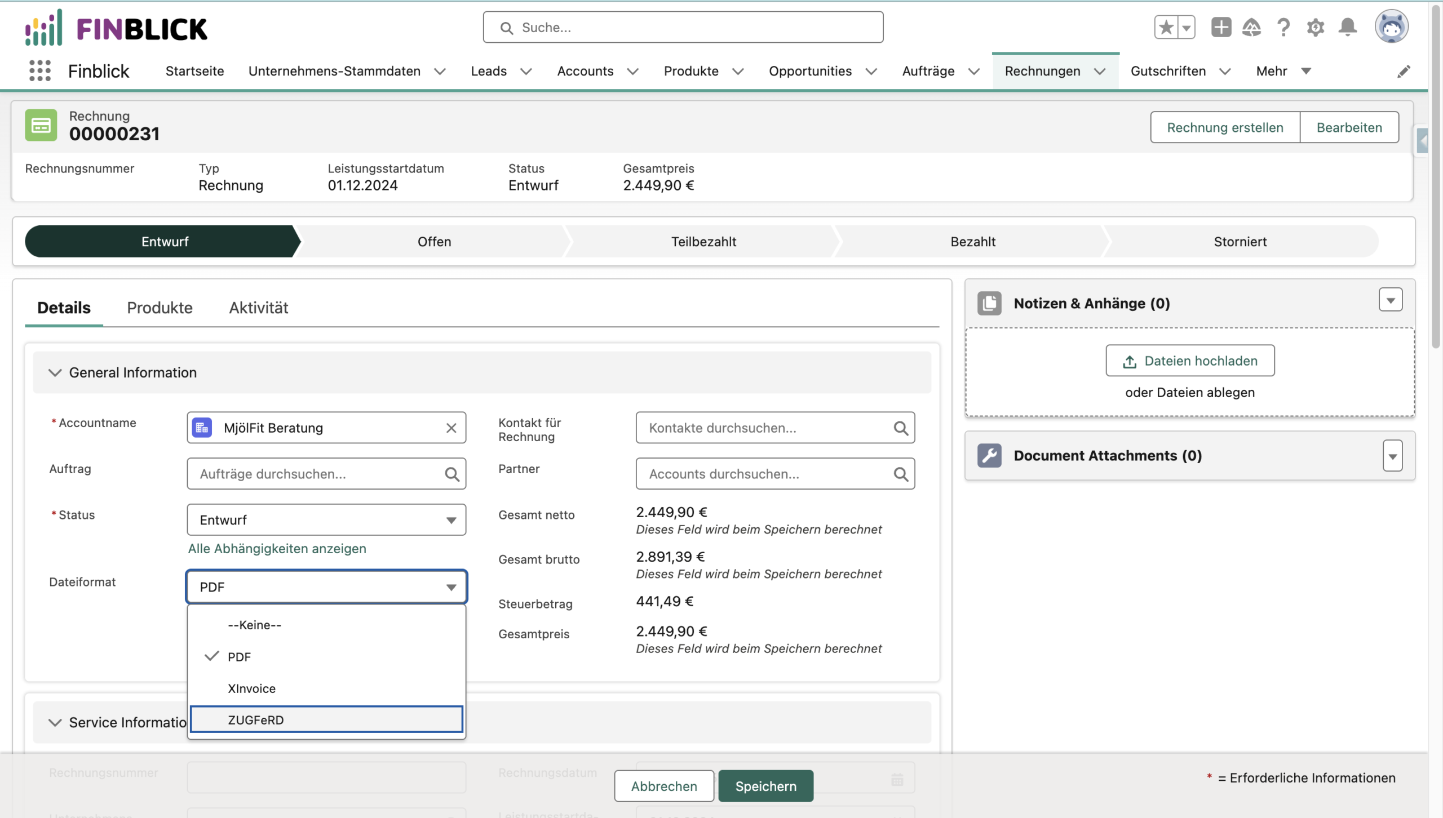Focus the global Suche search field

tap(683, 27)
